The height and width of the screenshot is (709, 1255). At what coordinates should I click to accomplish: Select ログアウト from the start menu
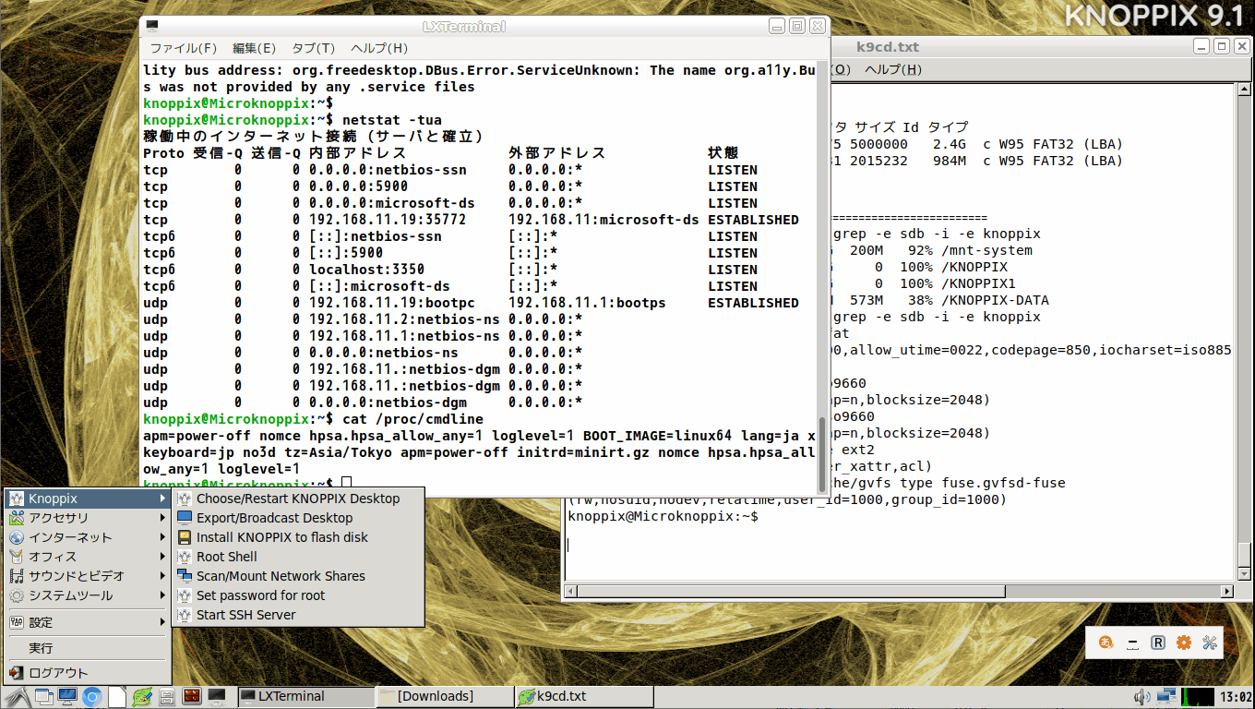click(88, 673)
